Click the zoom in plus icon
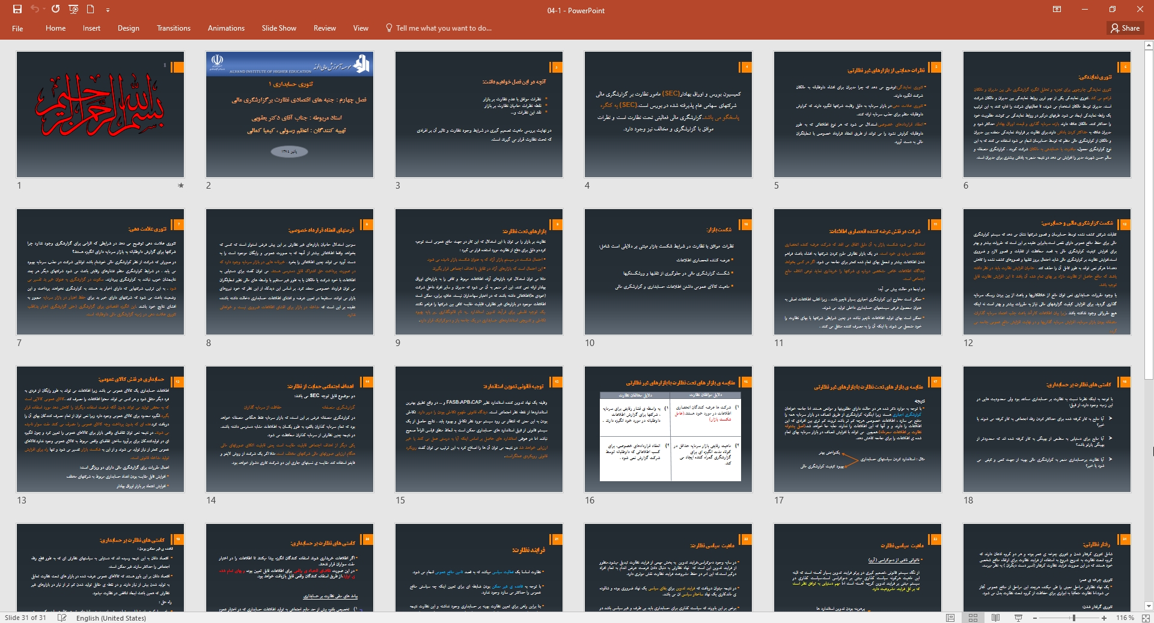Image resolution: width=1154 pixels, height=623 pixels. [1104, 618]
